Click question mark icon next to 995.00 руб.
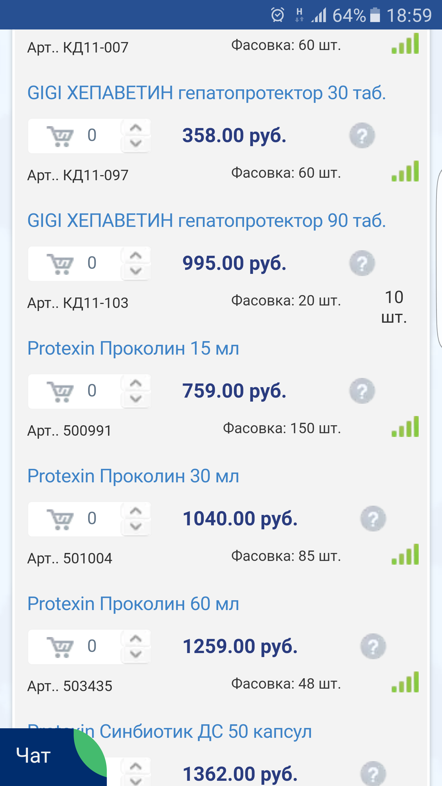Screen dimensions: 442x786 362,263
